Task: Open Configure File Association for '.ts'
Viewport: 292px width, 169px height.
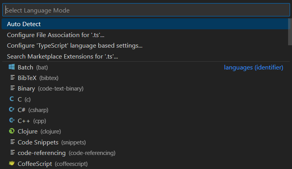Action: 56,35
